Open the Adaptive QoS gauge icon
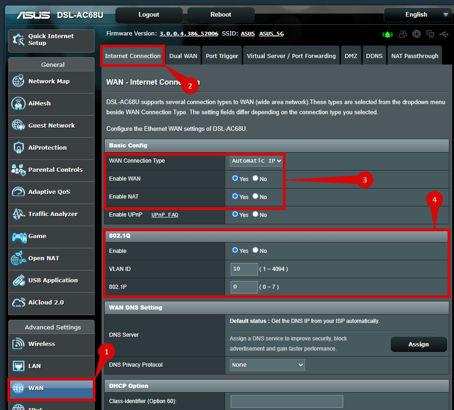 click(x=18, y=192)
